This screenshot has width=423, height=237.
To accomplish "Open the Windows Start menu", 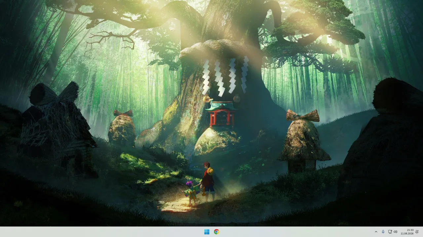I will click(x=207, y=232).
